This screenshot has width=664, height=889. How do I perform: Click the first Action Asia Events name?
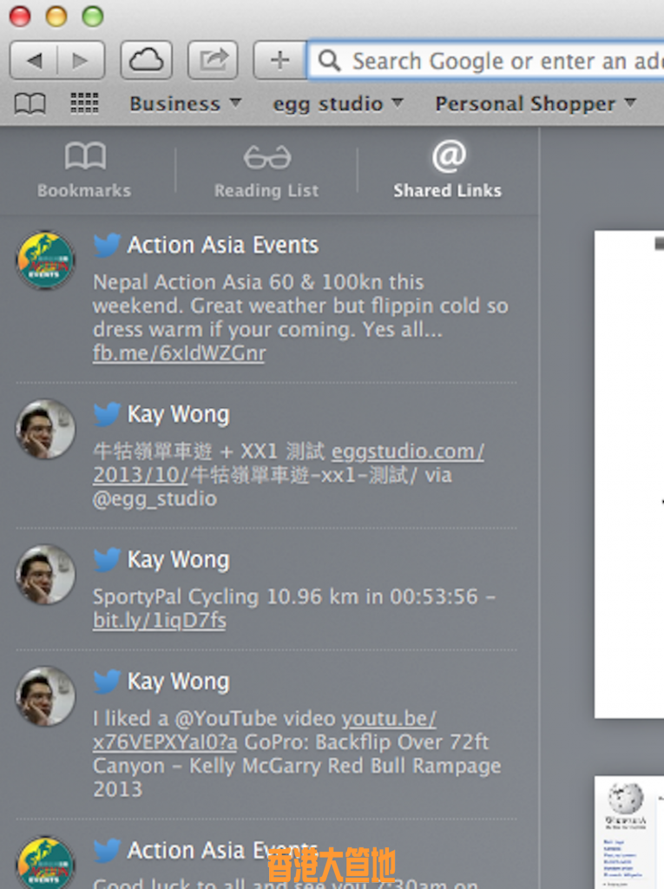coord(223,246)
